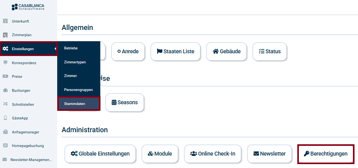Click the Anfragemanager sidebar icon
This screenshot has height=168, width=358.
coord(5,132)
